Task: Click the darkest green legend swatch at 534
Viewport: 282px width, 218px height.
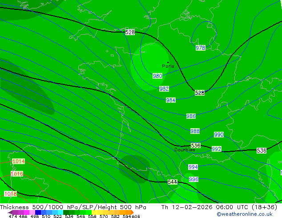Action: (66, 212)
